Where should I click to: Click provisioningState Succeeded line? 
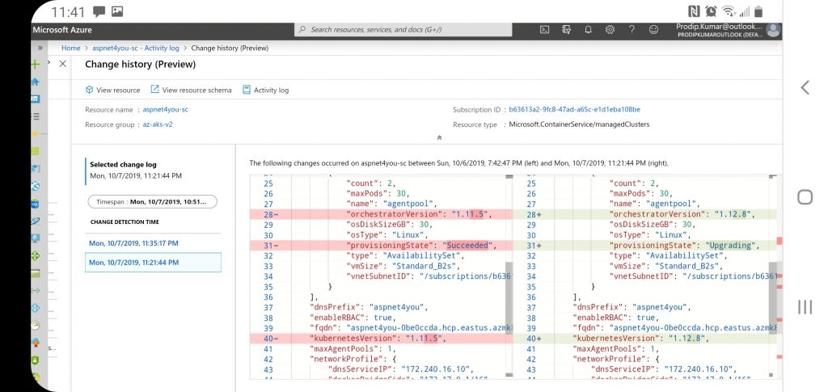click(x=381, y=246)
